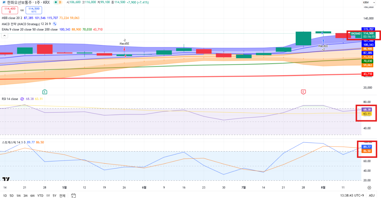The image size is (381, 198).
Task: Click the symbol logo icon beside 한화오션보통주
Action: coord(4,2)
